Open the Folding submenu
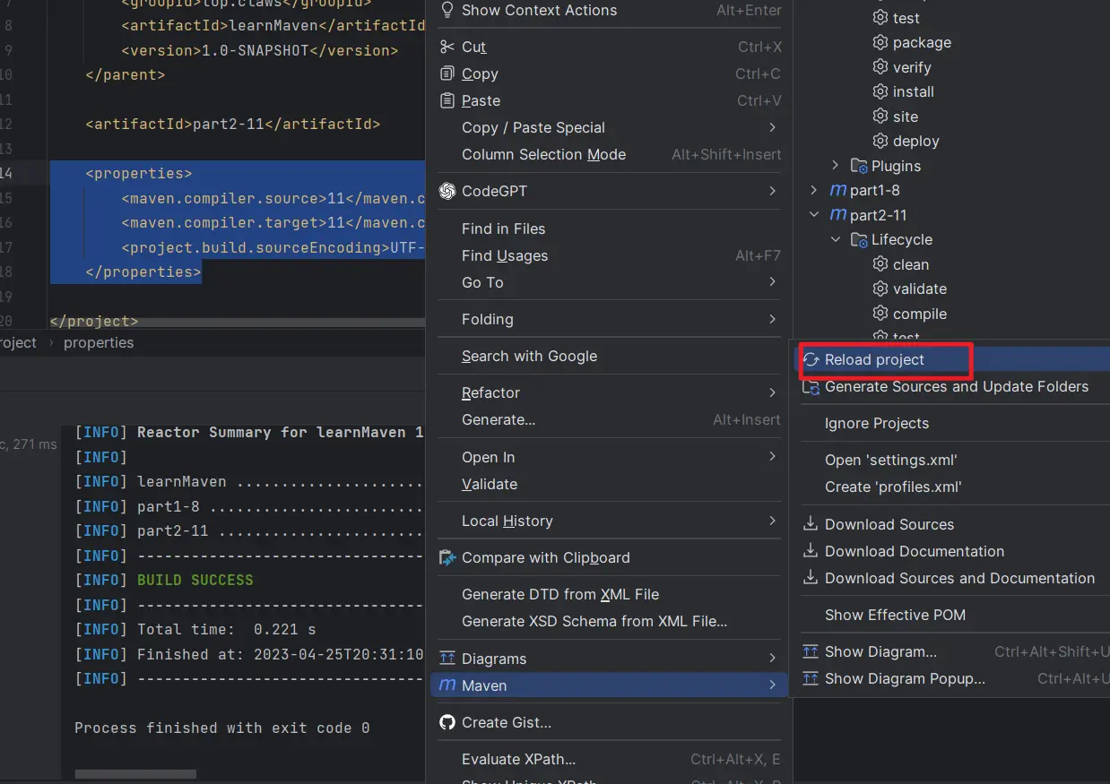The width and height of the screenshot is (1110, 784). (x=610, y=319)
